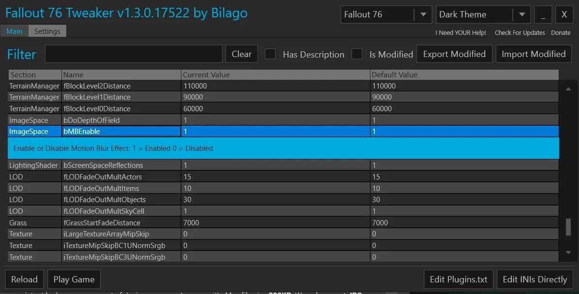Clear the filter text
Image resolution: width=579 pixels, height=294 pixels.
coord(241,54)
